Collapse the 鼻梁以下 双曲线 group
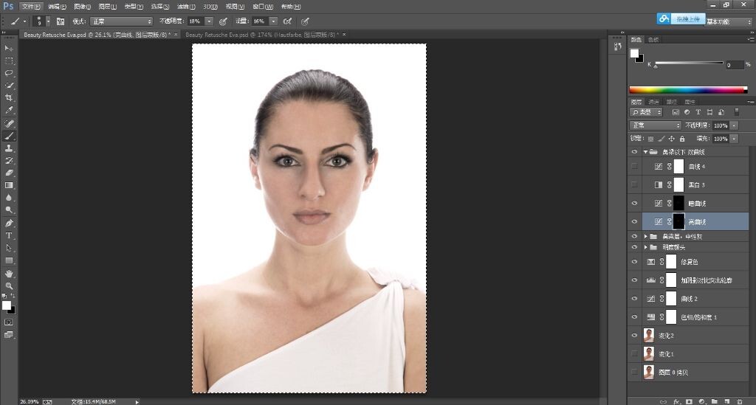This screenshot has width=756, height=405. [x=645, y=152]
